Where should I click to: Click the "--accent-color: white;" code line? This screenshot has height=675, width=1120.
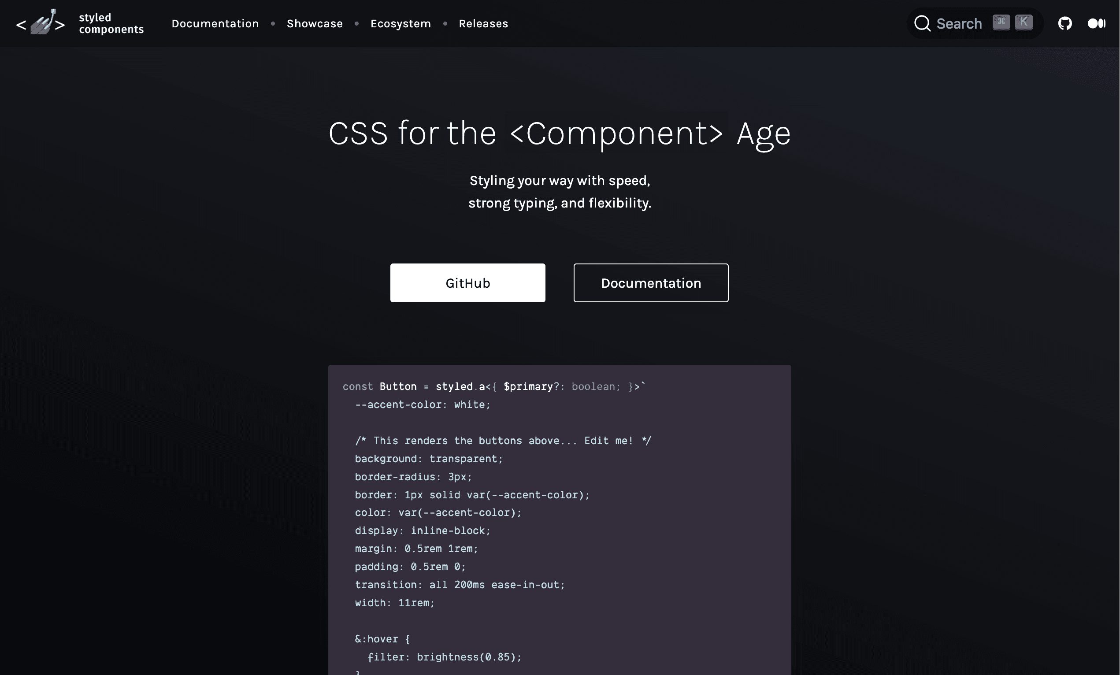pyautogui.click(x=423, y=404)
